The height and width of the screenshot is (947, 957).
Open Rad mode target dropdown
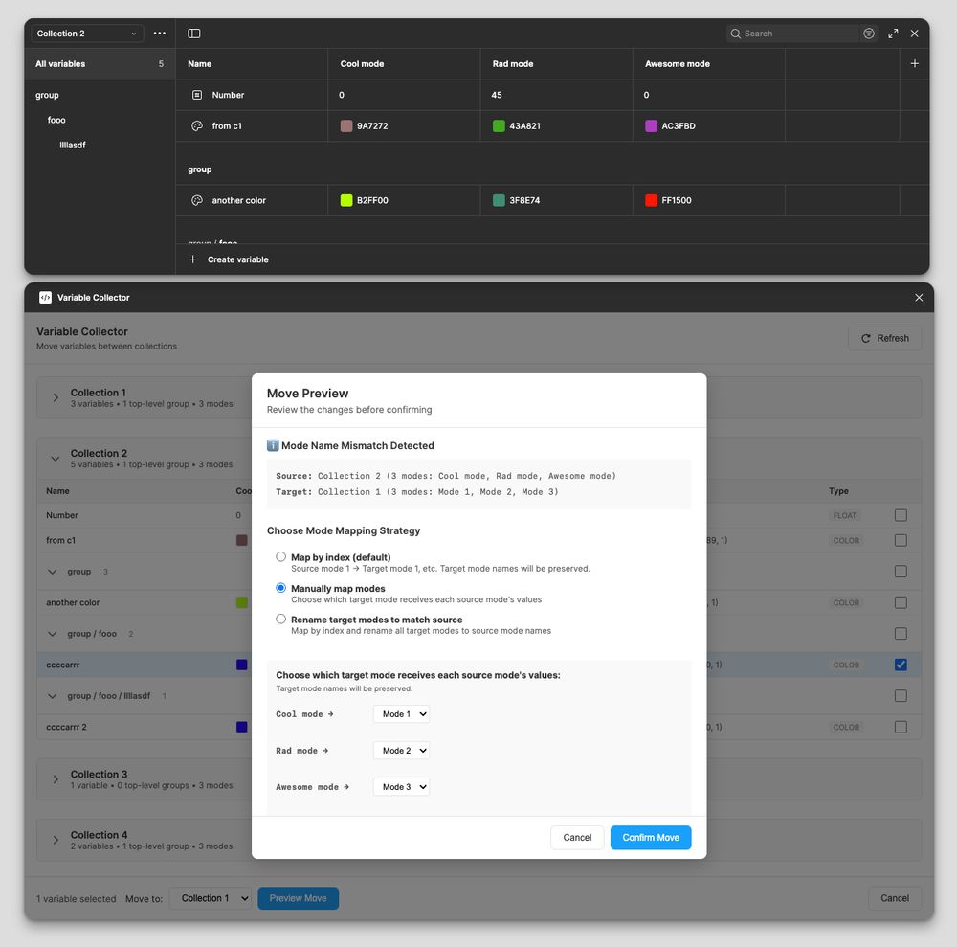click(402, 751)
